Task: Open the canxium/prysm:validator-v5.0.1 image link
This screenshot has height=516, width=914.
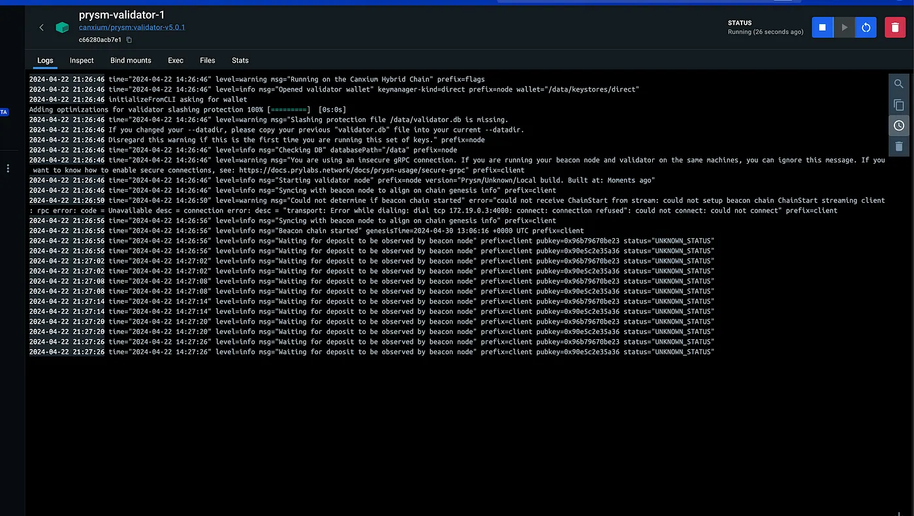Action: [132, 27]
